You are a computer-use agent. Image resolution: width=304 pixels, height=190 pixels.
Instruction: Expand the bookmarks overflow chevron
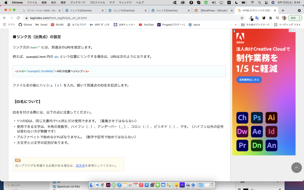click(x=236, y=25)
